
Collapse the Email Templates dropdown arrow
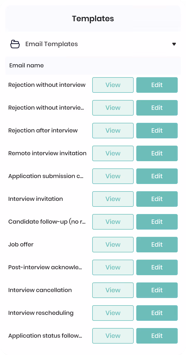(x=174, y=44)
